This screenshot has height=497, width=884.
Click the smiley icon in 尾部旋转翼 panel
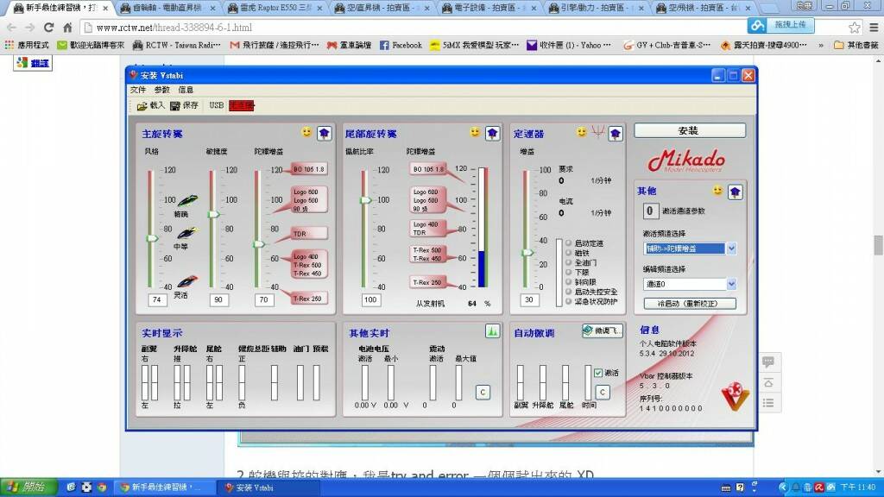coord(475,132)
